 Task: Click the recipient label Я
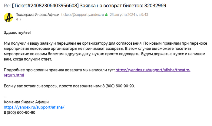[17, 19]
